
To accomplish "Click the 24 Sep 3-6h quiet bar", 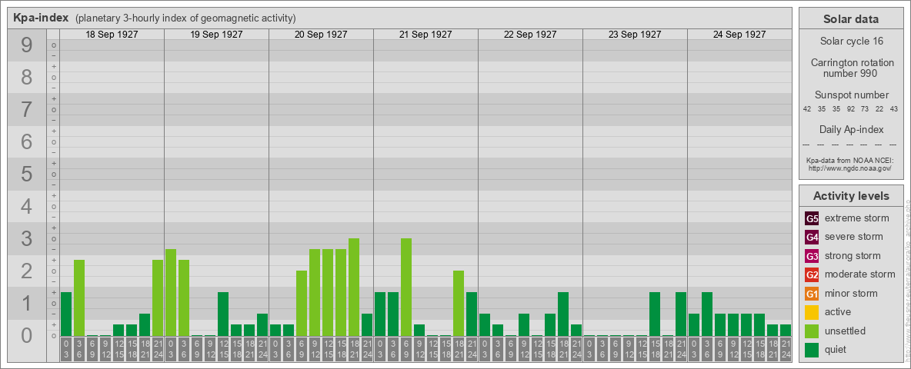I will [706, 314].
